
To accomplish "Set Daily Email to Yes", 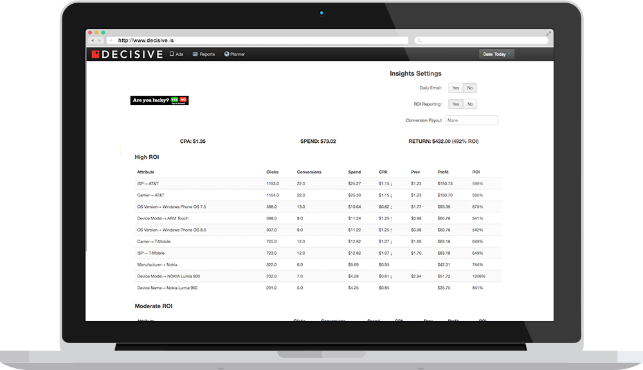I will tap(455, 88).
